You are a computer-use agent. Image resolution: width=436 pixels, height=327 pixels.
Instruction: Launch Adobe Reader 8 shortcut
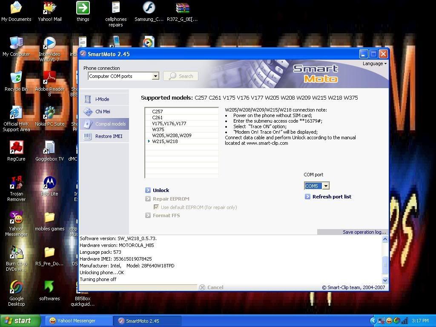tap(49, 83)
